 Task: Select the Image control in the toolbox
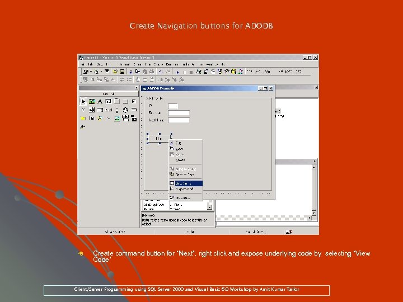pyautogui.click(x=117, y=119)
